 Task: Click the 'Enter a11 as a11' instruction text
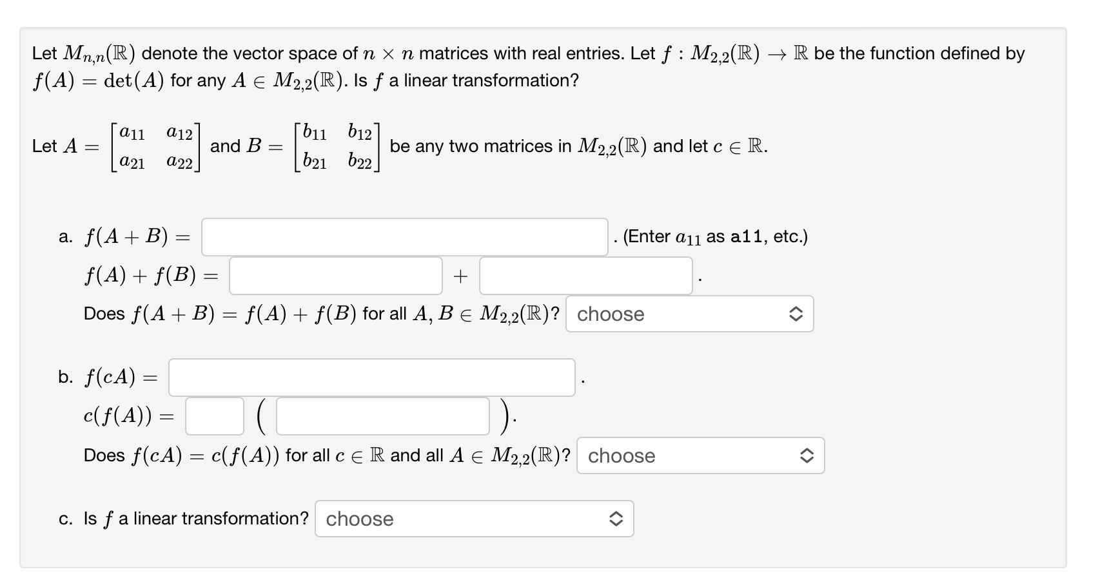pos(714,236)
